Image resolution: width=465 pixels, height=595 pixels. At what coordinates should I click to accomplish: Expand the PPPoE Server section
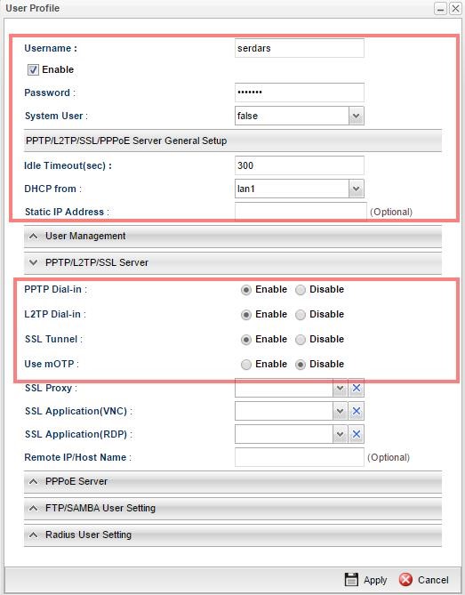233,481
